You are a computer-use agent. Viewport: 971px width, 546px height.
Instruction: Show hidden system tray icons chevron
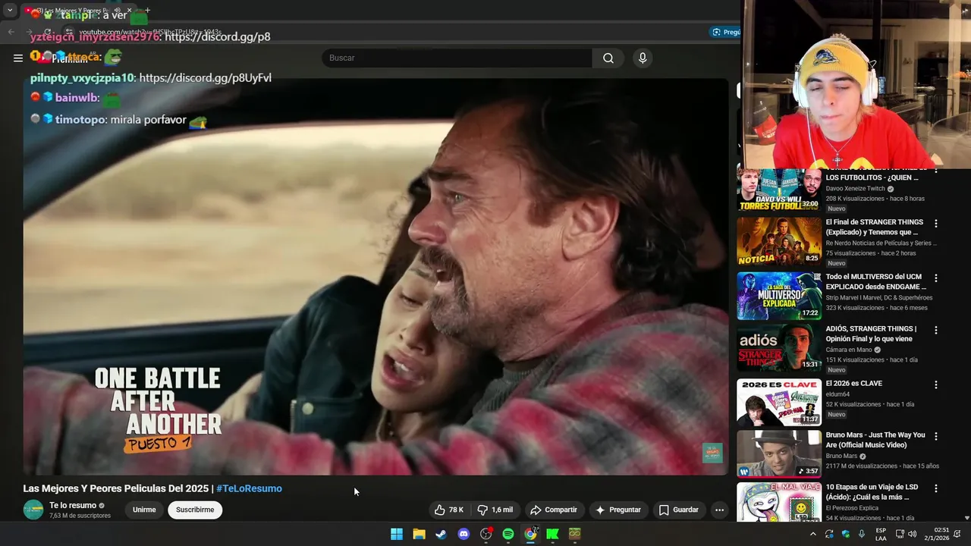click(813, 534)
